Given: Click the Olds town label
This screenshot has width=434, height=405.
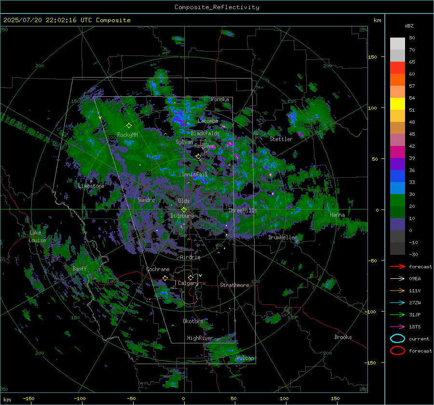Looking at the screenshot, I should 184,201.
